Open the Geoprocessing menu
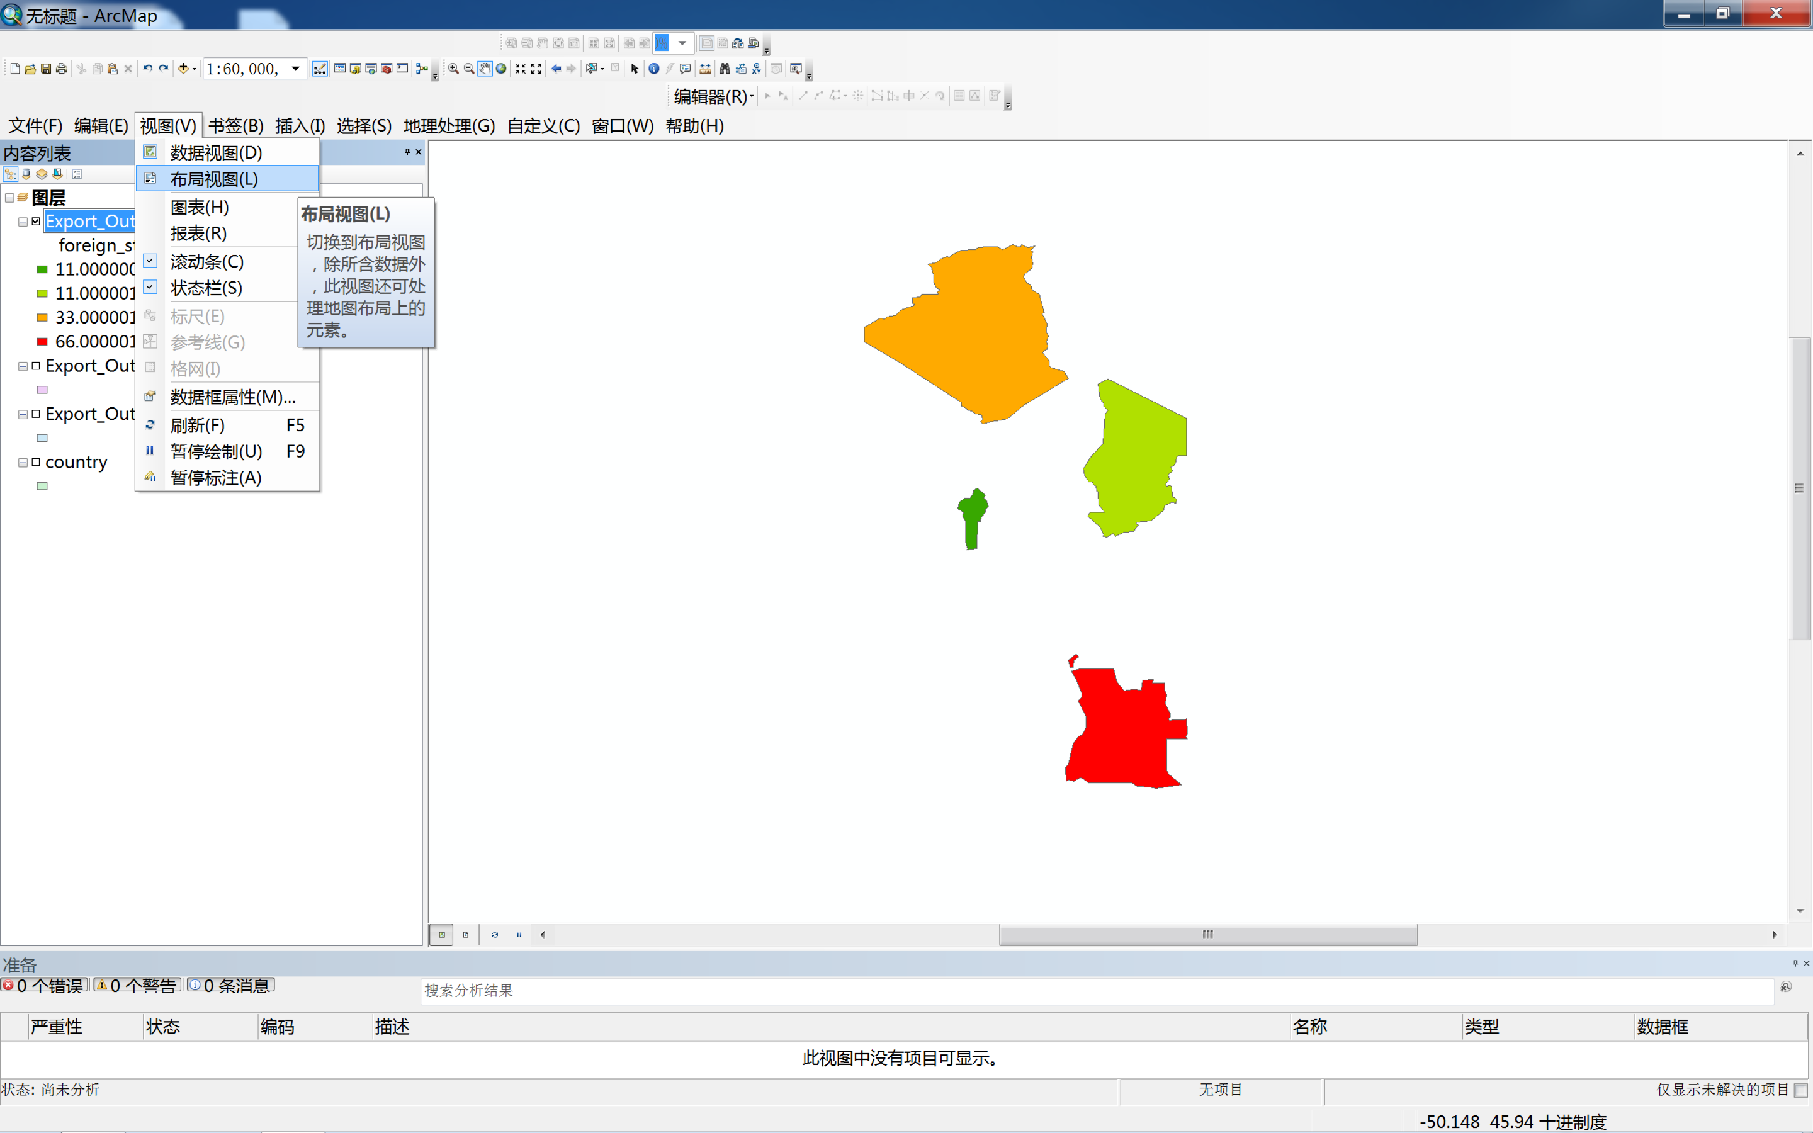This screenshot has height=1133, width=1813. 449,126
